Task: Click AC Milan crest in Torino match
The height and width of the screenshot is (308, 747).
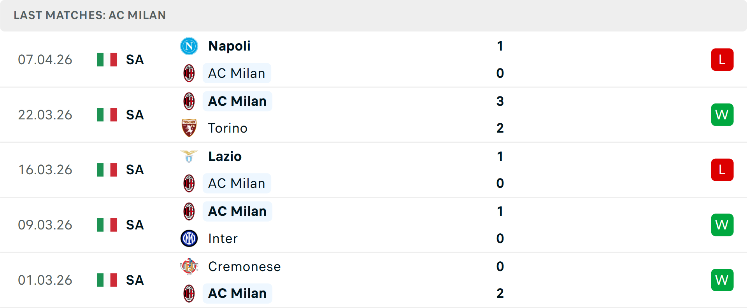Action: (189, 101)
